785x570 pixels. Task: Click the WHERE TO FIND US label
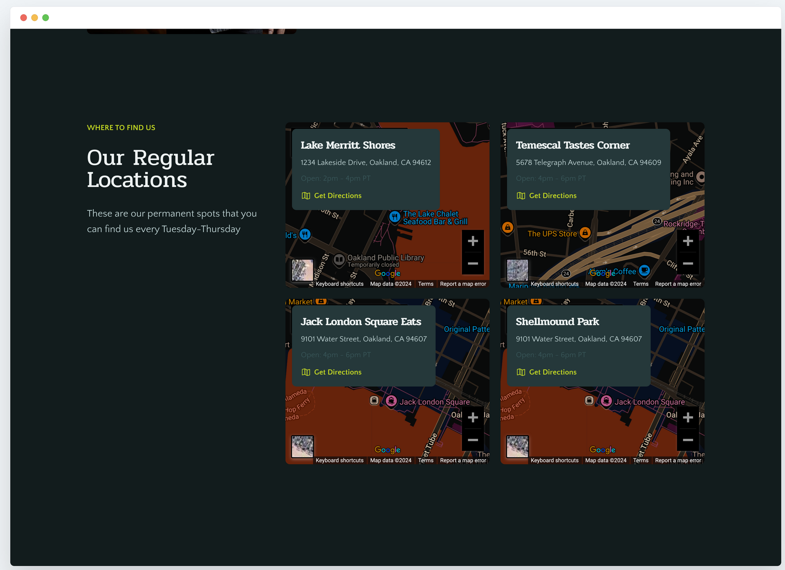pos(121,128)
